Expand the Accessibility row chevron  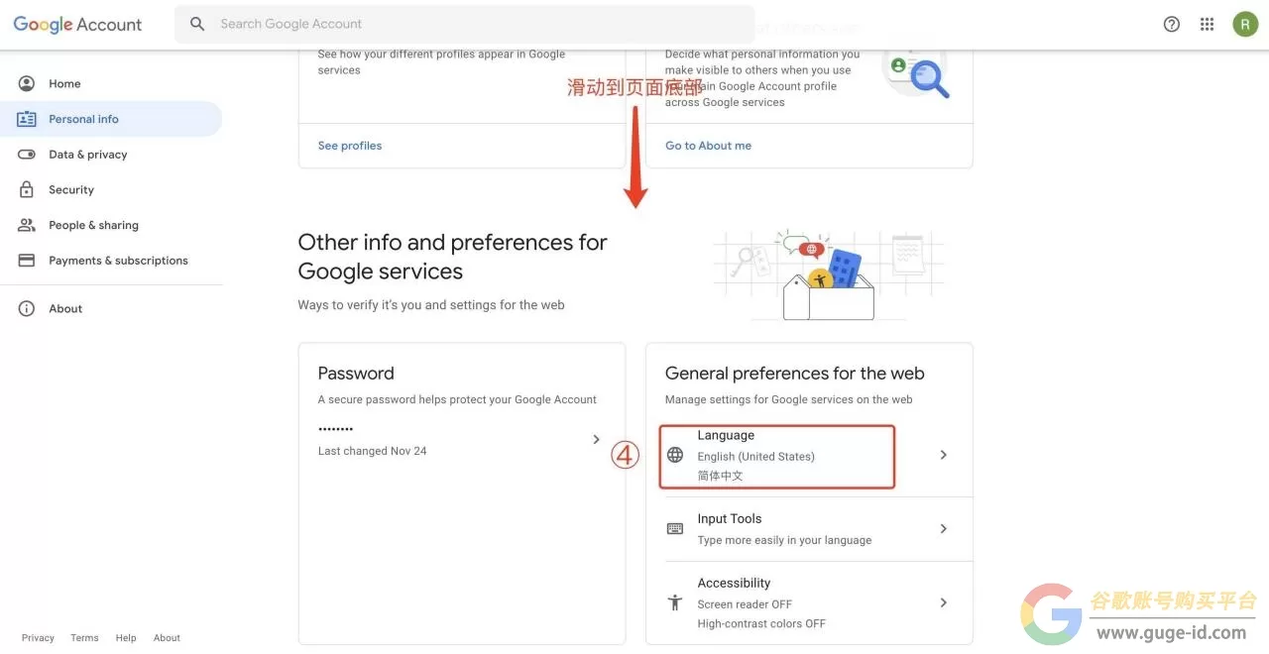(944, 602)
